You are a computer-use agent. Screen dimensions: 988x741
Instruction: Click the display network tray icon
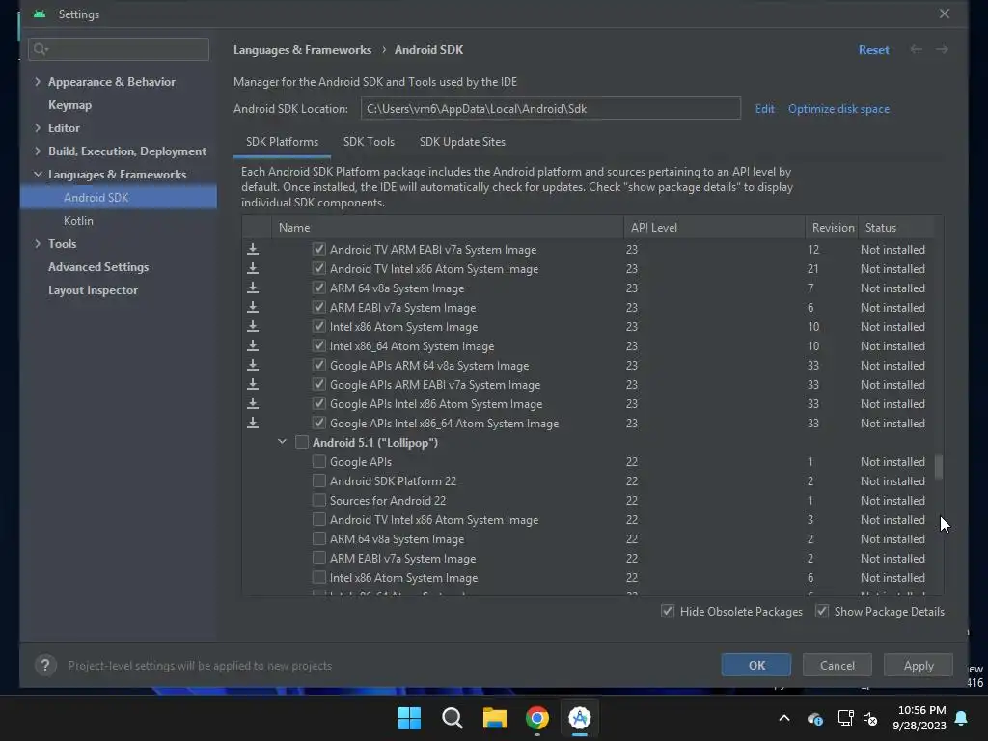point(845,718)
